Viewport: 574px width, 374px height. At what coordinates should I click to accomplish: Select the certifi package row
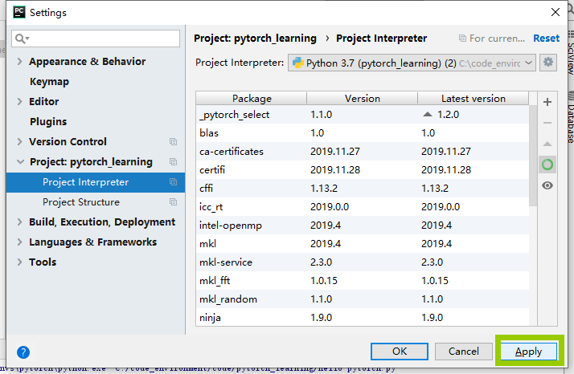[363, 170]
